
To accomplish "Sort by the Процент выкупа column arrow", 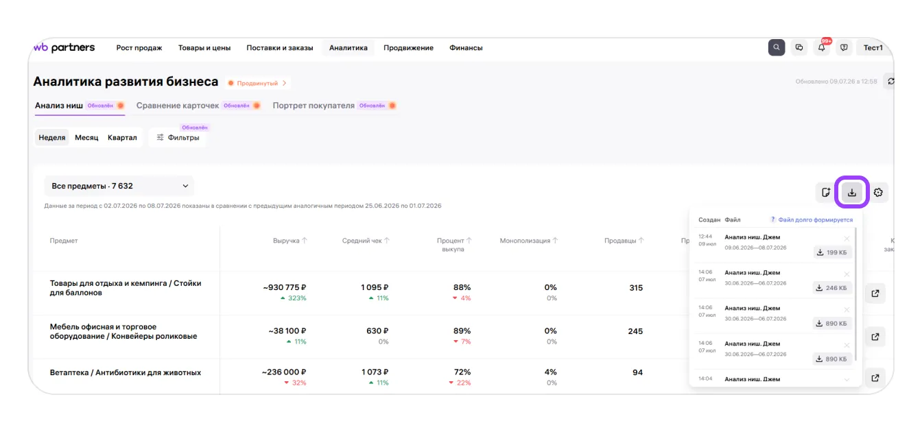I will click(469, 241).
